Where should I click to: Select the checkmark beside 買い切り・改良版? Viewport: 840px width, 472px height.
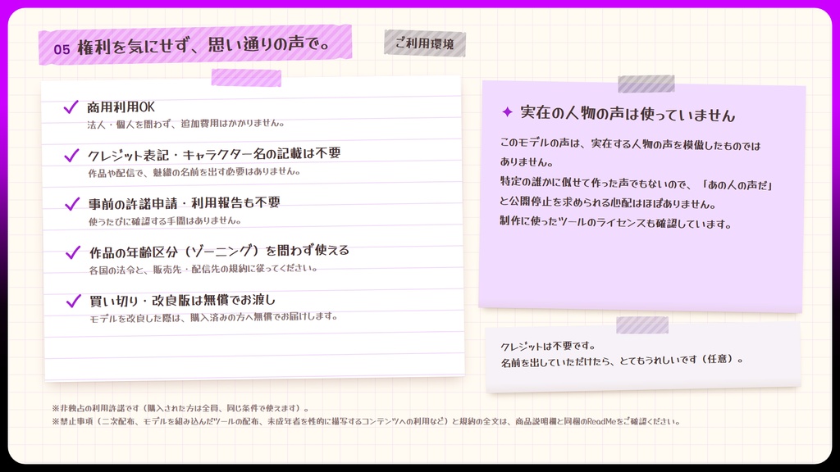point(73,301)
